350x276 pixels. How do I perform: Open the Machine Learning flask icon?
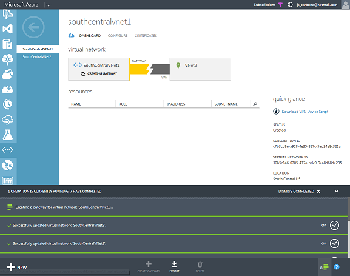pyautogui.click(x=8, y=135)
